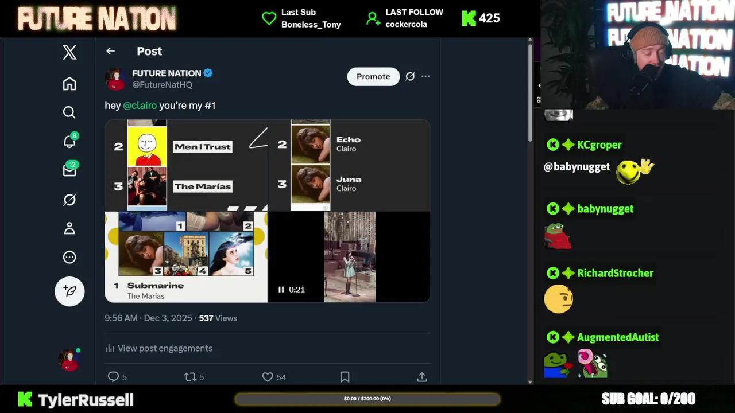Bookmark the post

click(x=345, y=377)
